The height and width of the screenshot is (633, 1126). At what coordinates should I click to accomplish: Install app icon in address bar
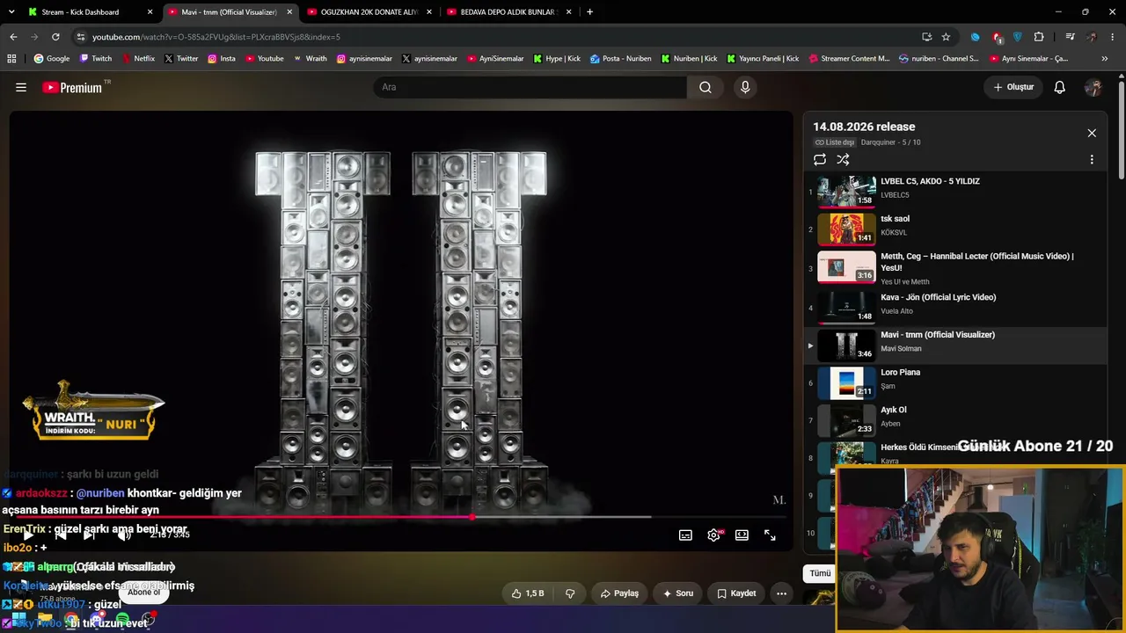926,37
